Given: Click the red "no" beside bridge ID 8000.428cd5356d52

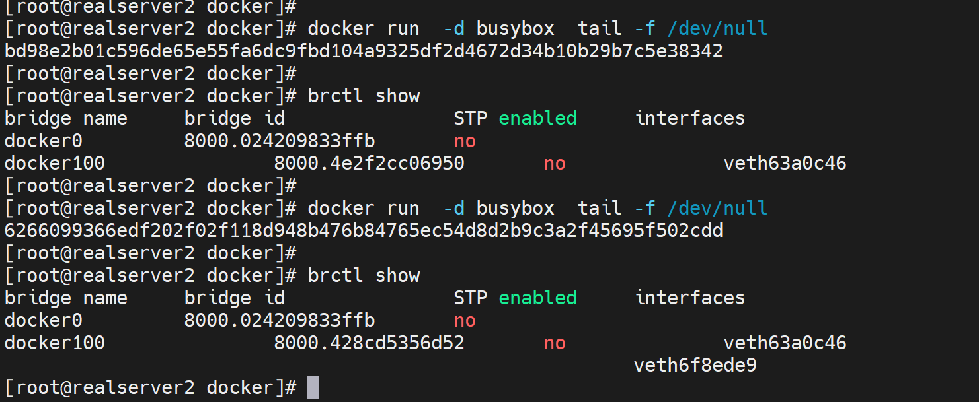Looking at the screenshot, I should [x=555, y=343].
